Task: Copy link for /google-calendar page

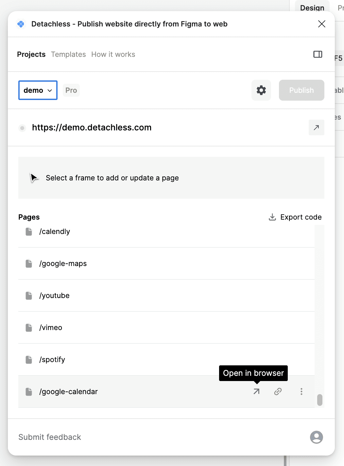Action: click(278, 391)
